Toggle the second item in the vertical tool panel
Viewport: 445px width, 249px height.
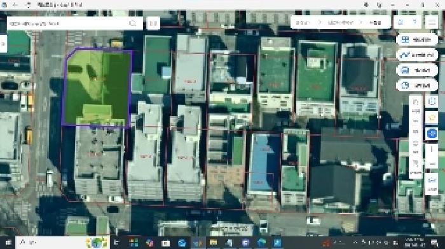pos(416,126)
